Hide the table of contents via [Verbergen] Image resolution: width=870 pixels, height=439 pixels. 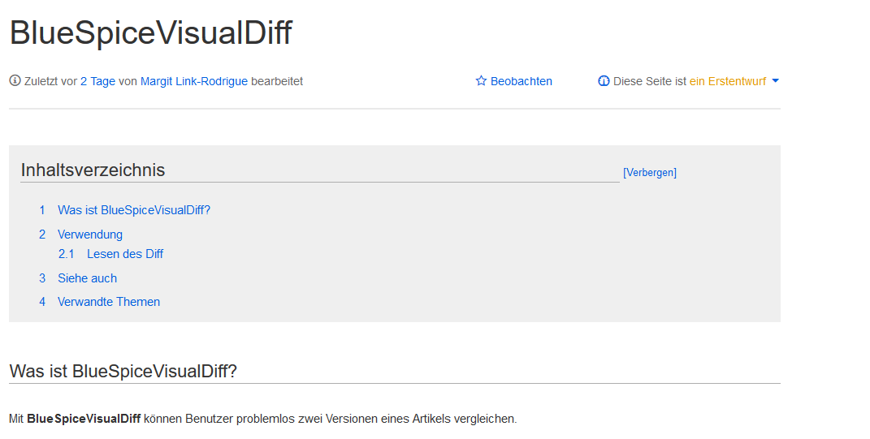[650, 172]
